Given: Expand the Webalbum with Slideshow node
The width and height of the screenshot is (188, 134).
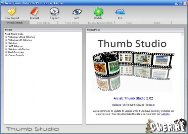Looking at the screenshot, I should coord(6,40).
